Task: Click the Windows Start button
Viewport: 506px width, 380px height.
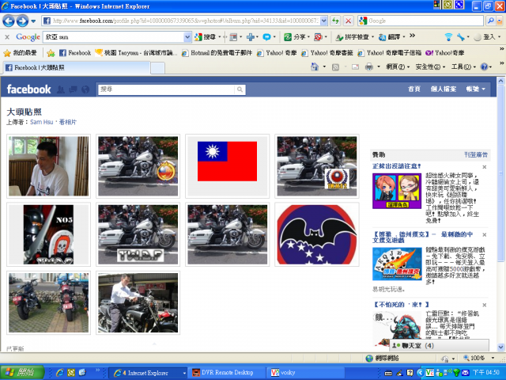Action: tap(22, 372)
